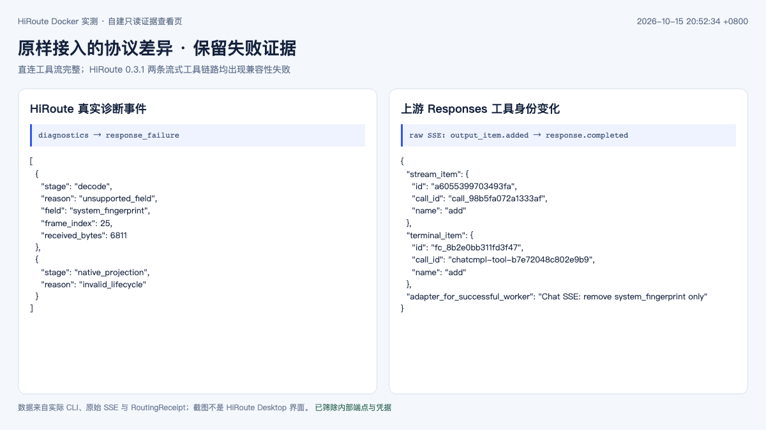The height and width of the screenshot is (430, 766).
Task: Click the green 已筛除内部端点与凭据 note
Action: (x=353, y=407)
